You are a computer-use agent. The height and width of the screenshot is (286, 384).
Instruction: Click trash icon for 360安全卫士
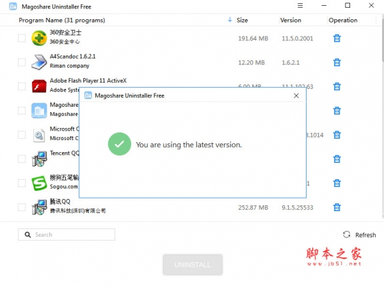point(337,38)
